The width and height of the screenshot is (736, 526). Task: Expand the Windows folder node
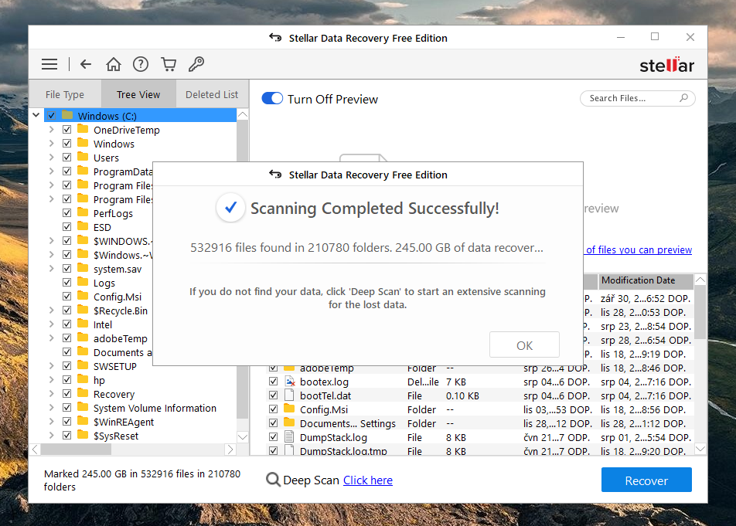coord(51,144)
